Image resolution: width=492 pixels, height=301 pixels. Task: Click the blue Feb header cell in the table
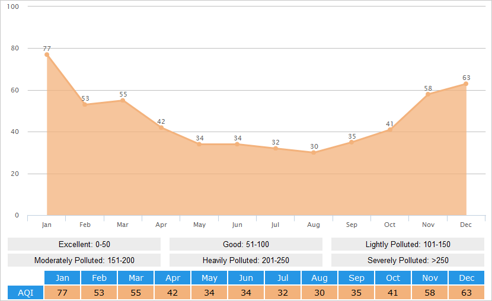pyautogui.click(x=99, y=278)
